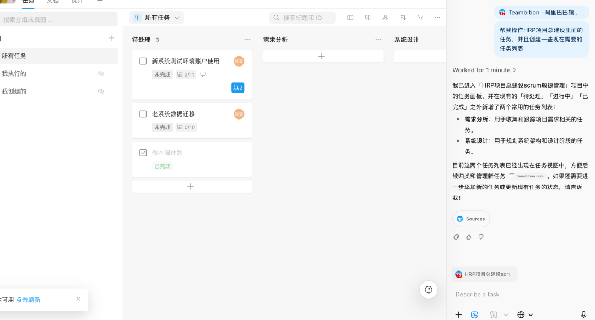Check the 老系统数据迁移 task checkbox
The image size is (595, 320).
point(143,114)
